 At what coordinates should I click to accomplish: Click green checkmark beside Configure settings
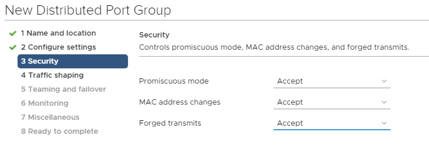point(13,48)
